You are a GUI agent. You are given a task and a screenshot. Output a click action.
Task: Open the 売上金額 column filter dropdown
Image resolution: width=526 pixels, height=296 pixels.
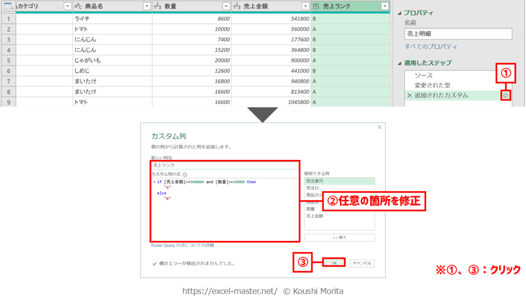(x=306, y=6)
